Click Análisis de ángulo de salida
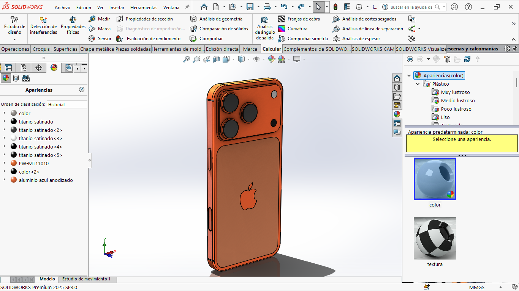 click(265, 28)
